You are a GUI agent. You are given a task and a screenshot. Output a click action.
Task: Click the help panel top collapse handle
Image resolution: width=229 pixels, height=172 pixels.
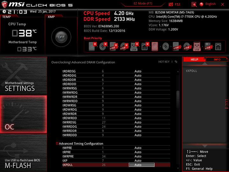[205, 64]
